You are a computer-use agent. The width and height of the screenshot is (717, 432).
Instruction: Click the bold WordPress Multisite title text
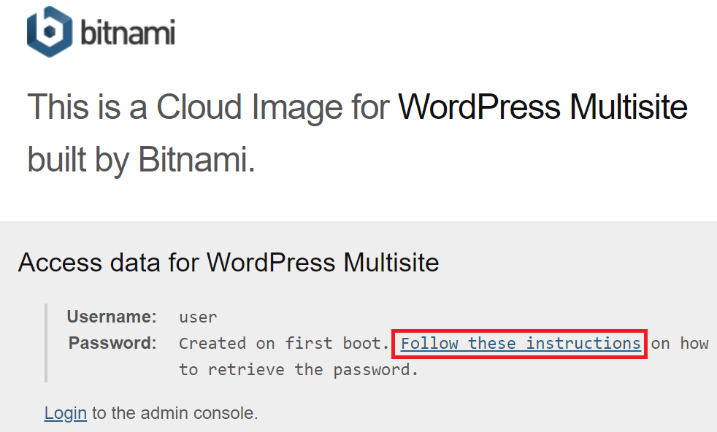coord(542,107)
